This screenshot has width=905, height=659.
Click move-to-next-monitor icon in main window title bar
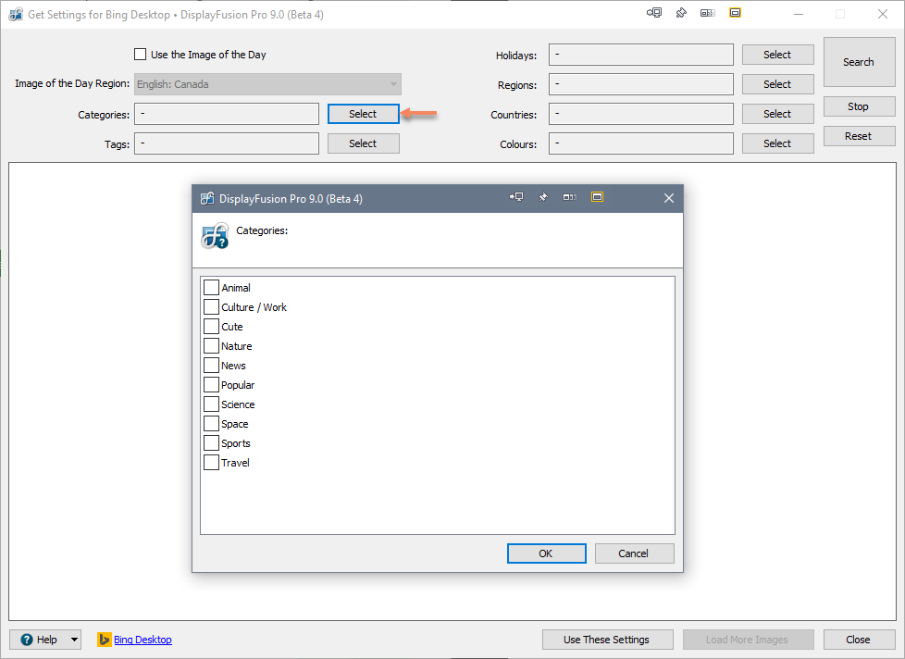(654, 13)
